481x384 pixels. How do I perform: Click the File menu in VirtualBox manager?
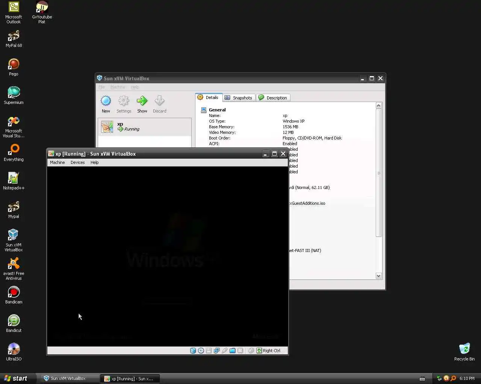pos(101,87)
